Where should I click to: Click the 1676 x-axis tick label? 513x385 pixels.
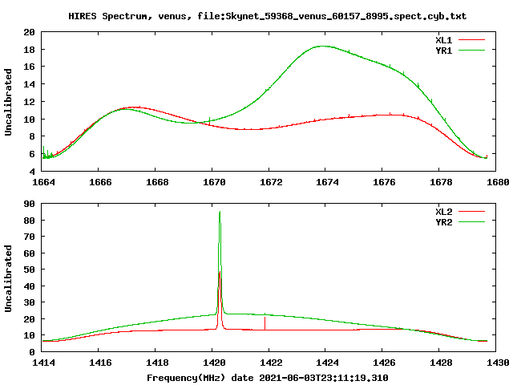coord(385,182)
